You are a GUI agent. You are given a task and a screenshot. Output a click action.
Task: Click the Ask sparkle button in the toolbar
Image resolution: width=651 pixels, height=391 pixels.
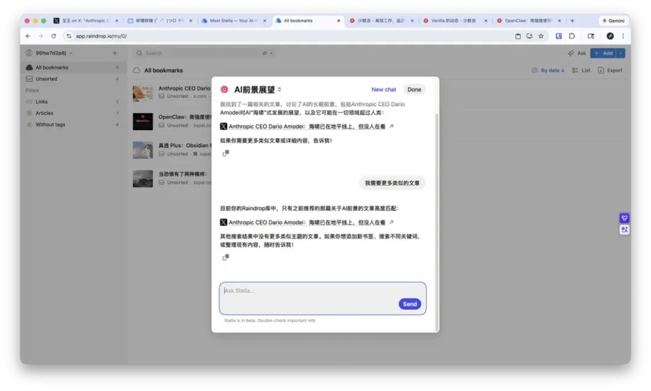[x=576, y=53]
